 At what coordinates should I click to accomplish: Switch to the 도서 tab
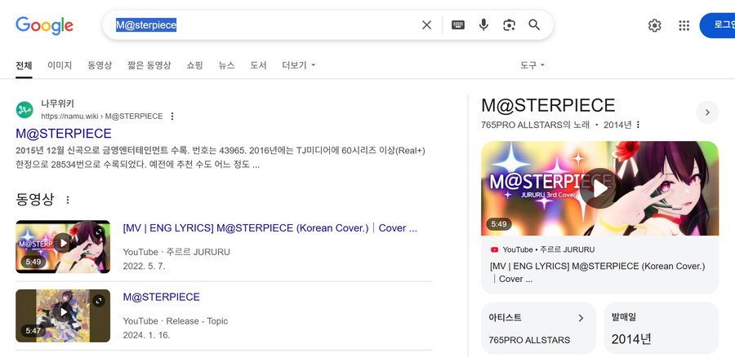(258, 65)
